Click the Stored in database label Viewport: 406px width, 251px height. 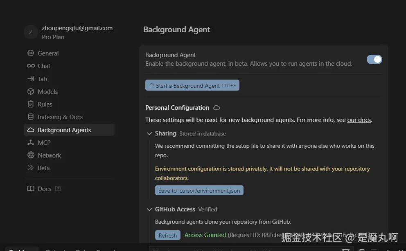[203, 133]
